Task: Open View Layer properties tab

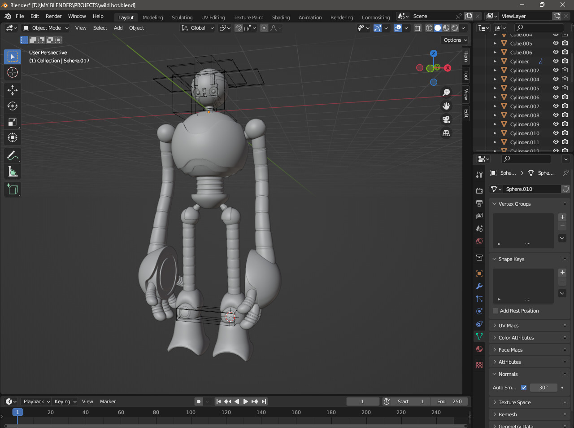Action: [x=479, y=216]
